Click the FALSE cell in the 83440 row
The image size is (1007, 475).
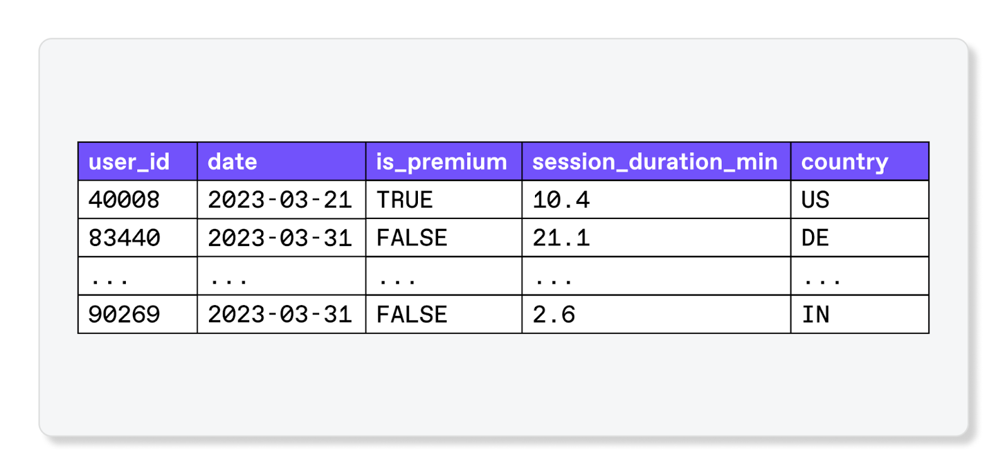click(x=412, y=238)
